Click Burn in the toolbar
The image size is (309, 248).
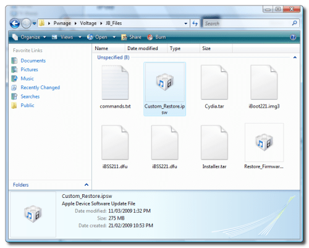(156, 37)
